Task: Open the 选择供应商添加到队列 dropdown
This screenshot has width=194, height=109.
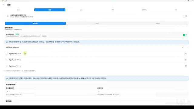Action: [x=95, y=48]
